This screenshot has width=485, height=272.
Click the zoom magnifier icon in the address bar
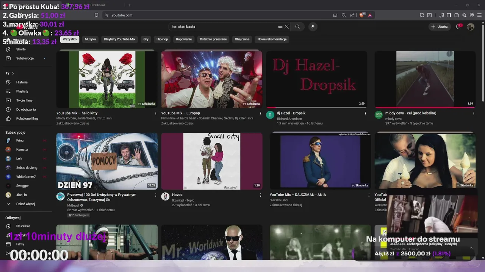pyautogui.click(x=344, y=15)
